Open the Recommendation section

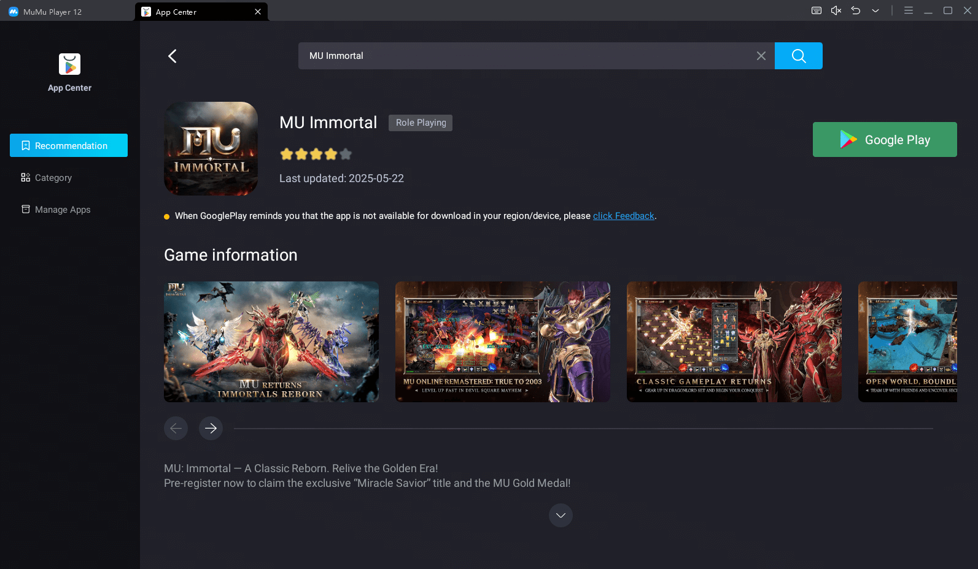69,145
